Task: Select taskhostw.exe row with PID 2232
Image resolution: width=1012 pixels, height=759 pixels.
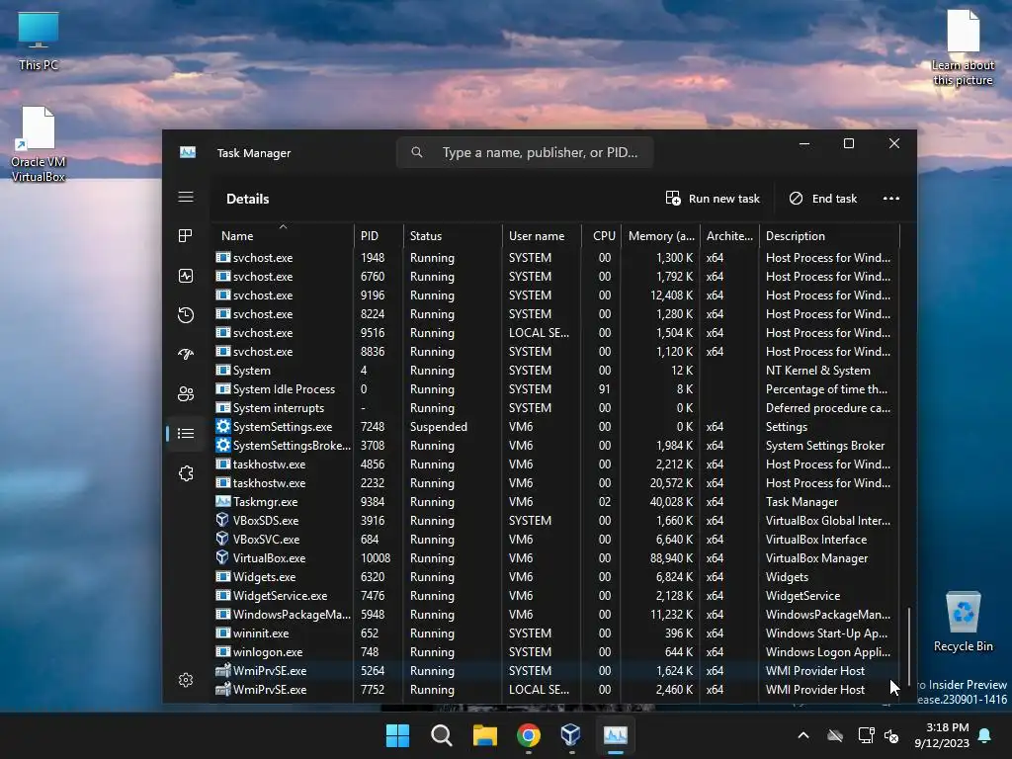Action: pos(555,482)
